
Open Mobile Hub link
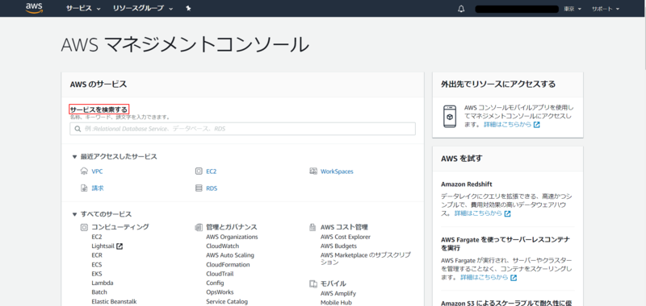[x=336, y=303]
